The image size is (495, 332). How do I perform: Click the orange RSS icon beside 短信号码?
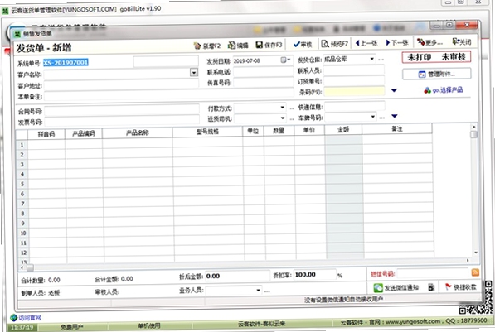click(475, 272)
